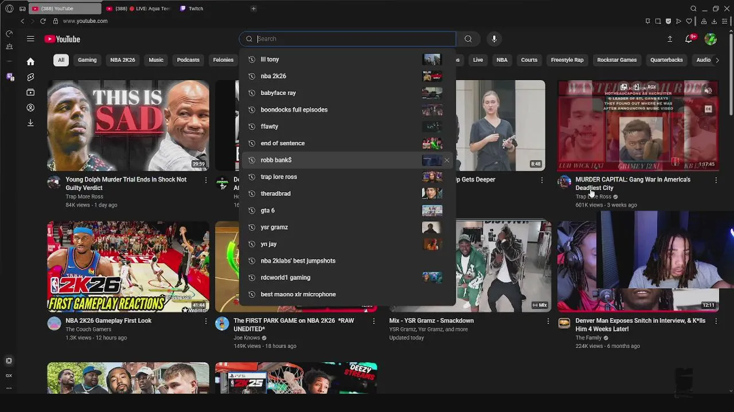Open YouTube notifications bell
Image resolution: width=734 pixels, height=412 pixels.
[689, 39]
